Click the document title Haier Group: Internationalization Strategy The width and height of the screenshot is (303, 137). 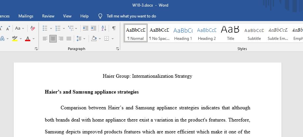(x=148, y=76)
